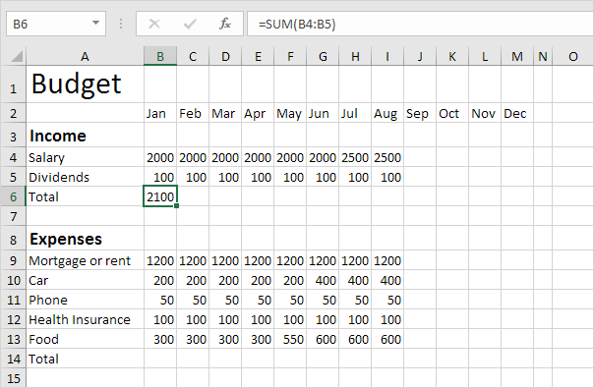Click the Mortgage or rent label
The width and height of the screenshot is (594, 388).
tap(85, 260)
